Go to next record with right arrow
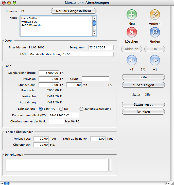 [x=154, y=60]
